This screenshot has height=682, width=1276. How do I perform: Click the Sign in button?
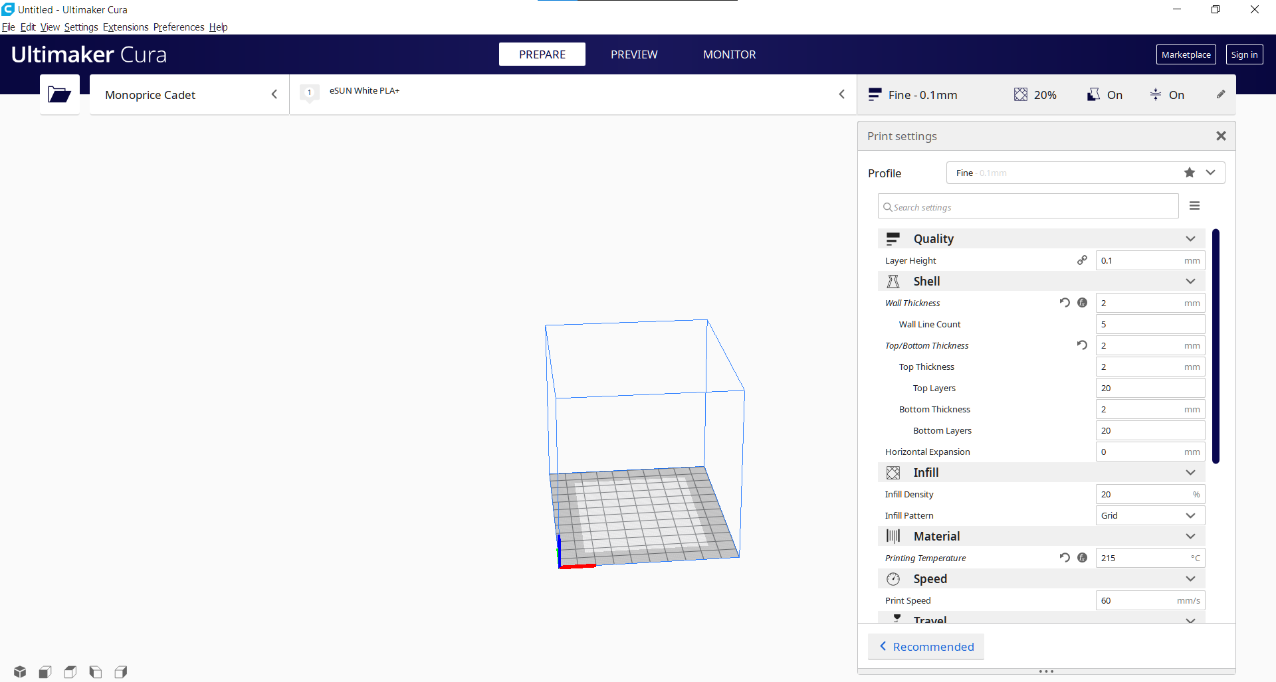pos(1244,54)
